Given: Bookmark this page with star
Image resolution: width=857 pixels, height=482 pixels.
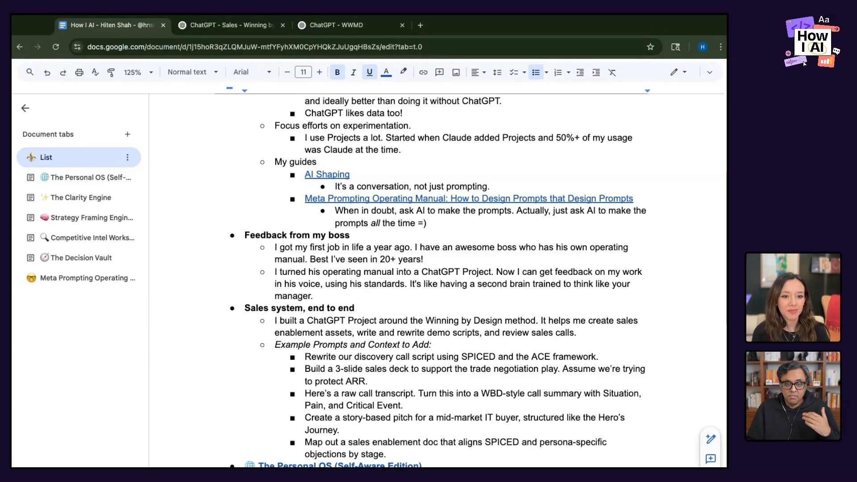Looking at the screenshot, I should tap(650, 47).
